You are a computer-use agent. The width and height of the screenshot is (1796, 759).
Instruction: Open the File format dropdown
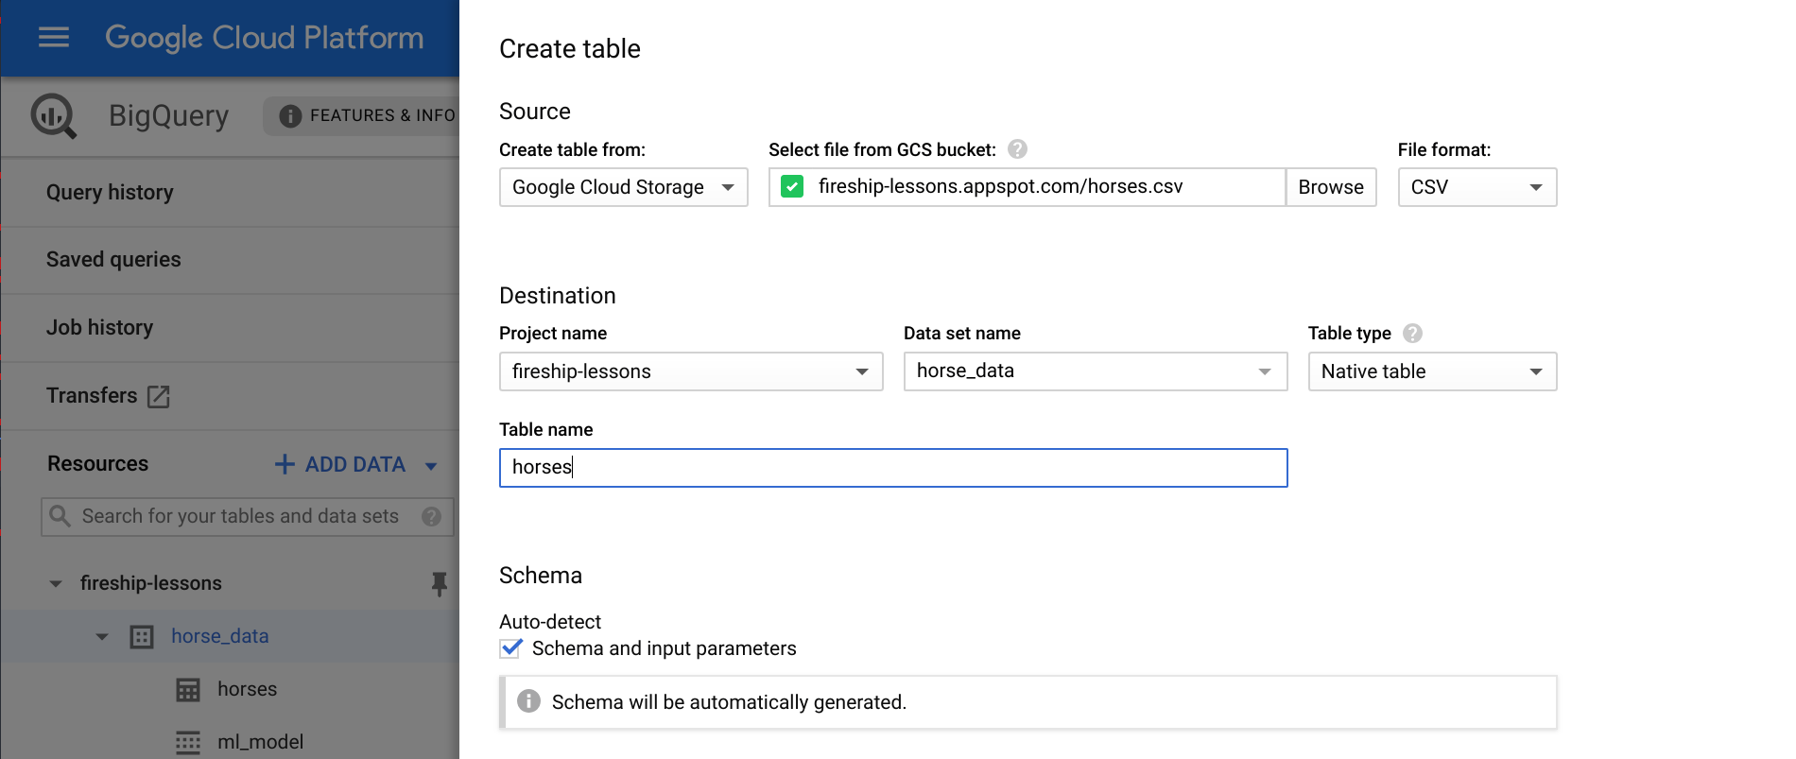tap(1477, 187)
